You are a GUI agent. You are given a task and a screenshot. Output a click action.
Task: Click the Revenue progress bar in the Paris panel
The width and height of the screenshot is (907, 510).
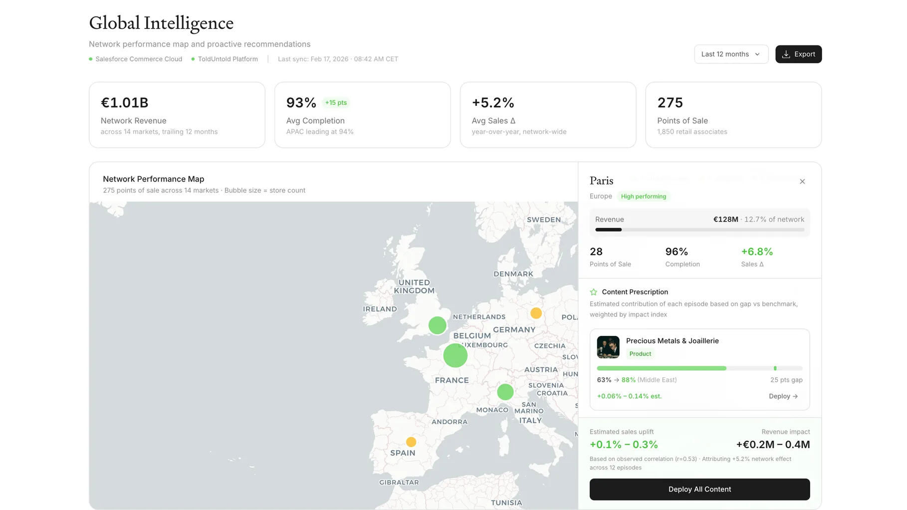[x=698, y=230]
